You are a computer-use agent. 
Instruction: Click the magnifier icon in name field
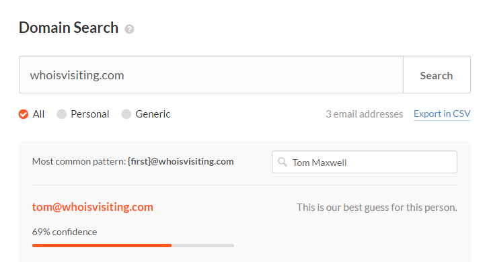click(x=282, y=162)
